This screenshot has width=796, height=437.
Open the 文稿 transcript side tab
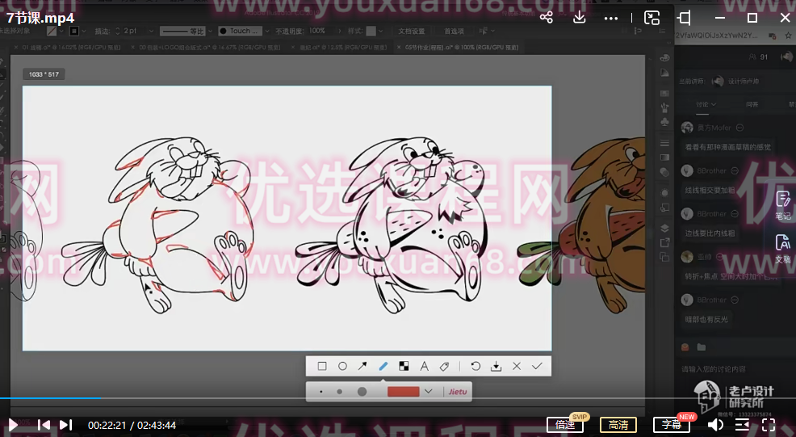(x=782, y=249)
